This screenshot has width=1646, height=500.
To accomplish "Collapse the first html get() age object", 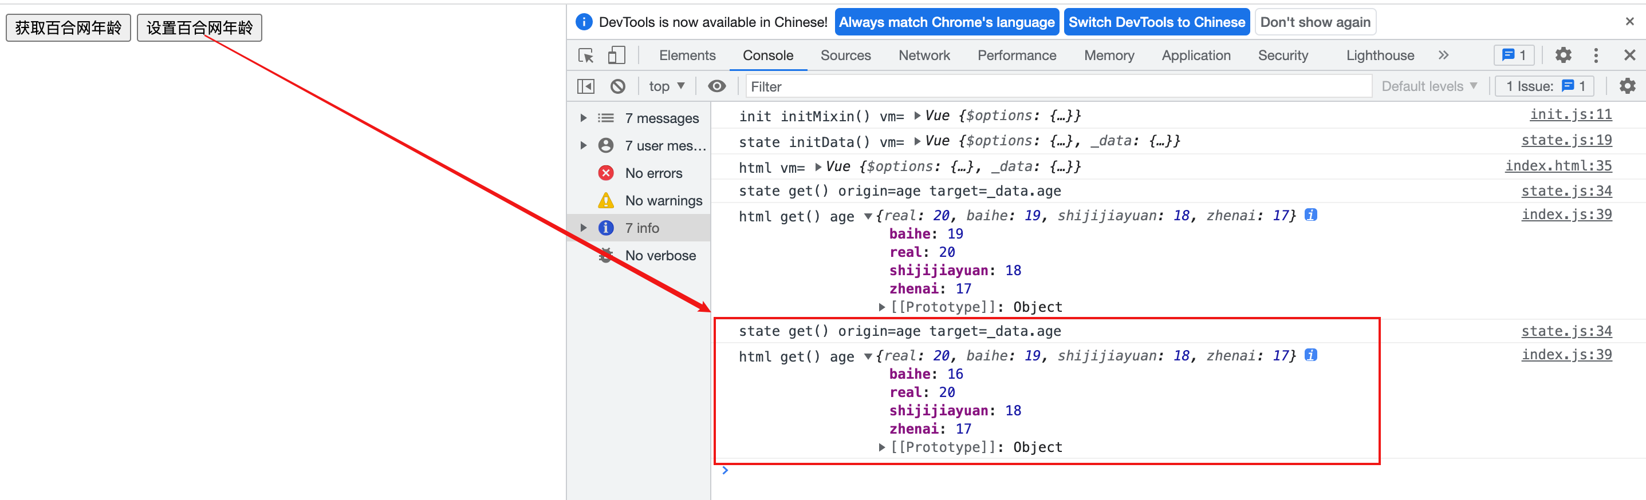I will [868, 216].
